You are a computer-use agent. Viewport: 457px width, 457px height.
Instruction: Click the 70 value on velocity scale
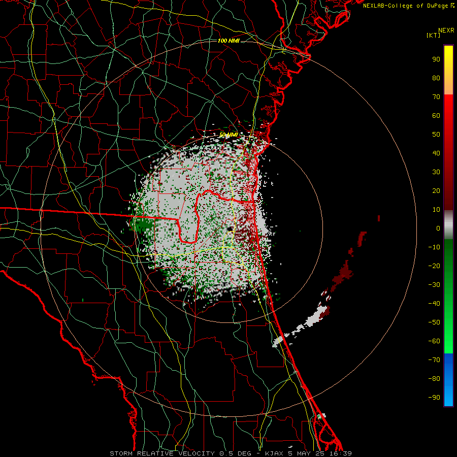tap(436, 97)
